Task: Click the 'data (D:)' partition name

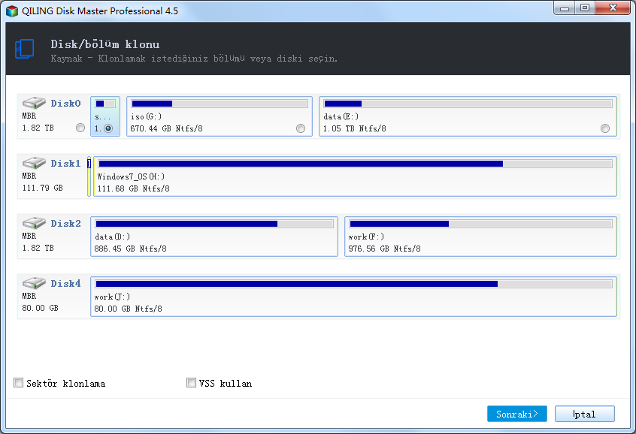Action: point(112,237)
